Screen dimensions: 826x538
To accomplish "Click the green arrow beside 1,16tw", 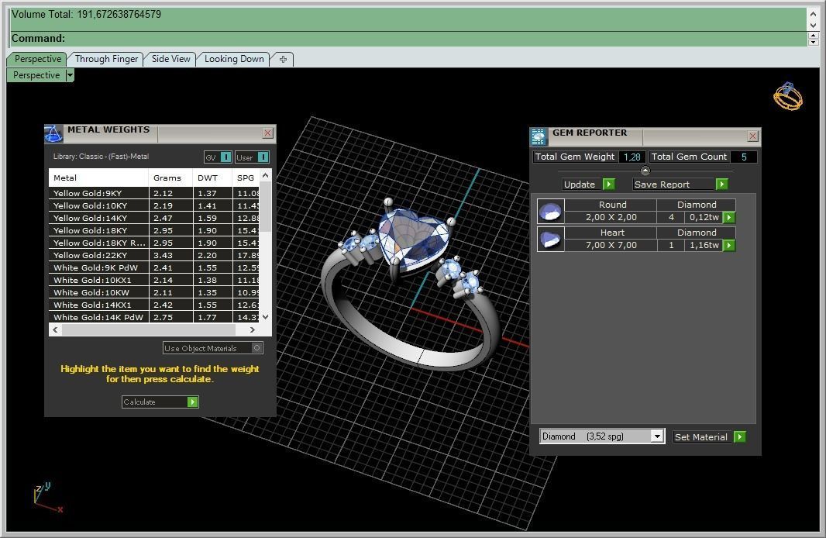I will [x=729, y=245].
